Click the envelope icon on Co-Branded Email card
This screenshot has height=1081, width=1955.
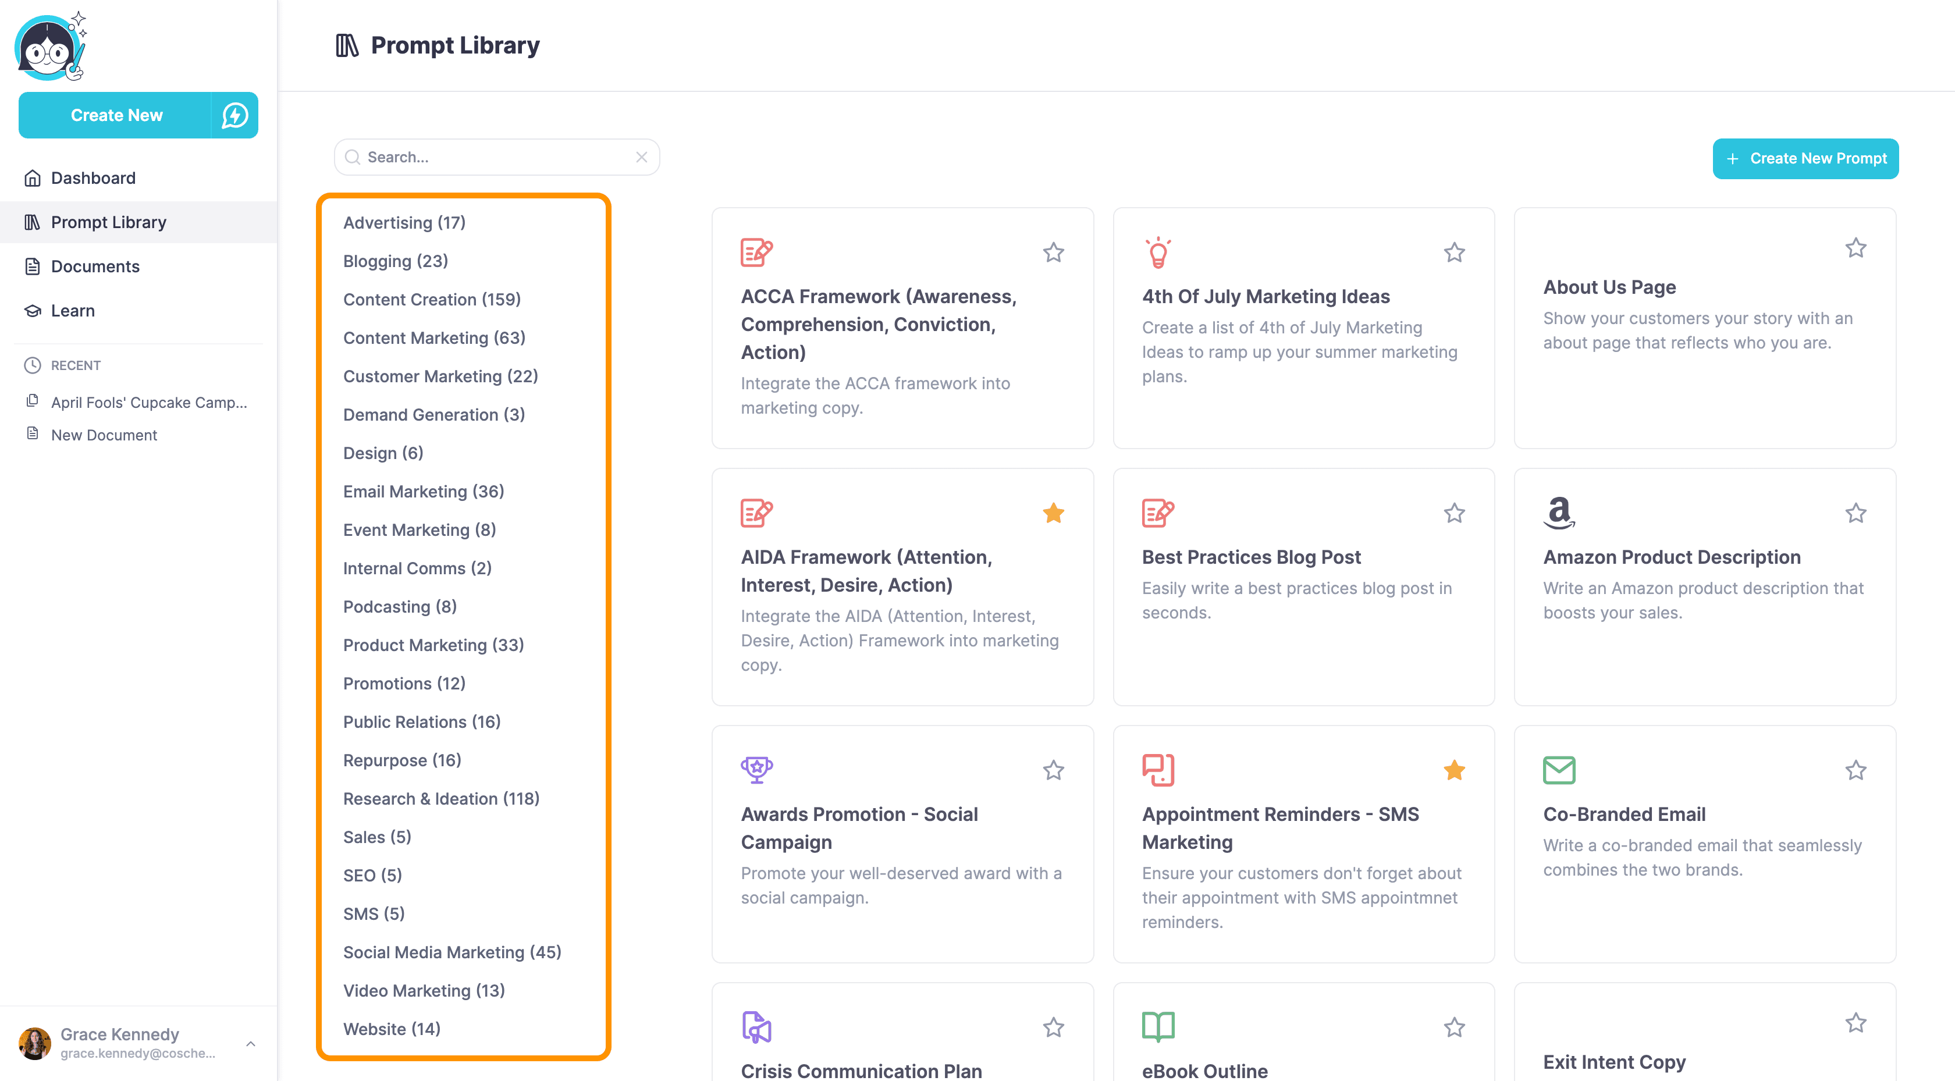pyautogui.click(x=1559, y=770)
